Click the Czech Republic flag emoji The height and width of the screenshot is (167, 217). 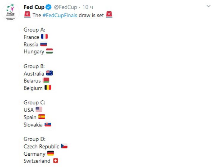pos(64,146)
